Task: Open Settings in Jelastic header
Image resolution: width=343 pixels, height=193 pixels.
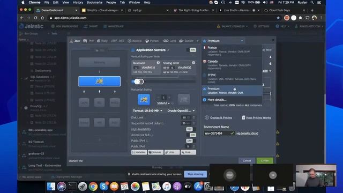Action: 261,26
